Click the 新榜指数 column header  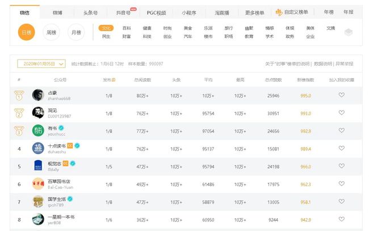pyautogui.click(x=305, y=80)
